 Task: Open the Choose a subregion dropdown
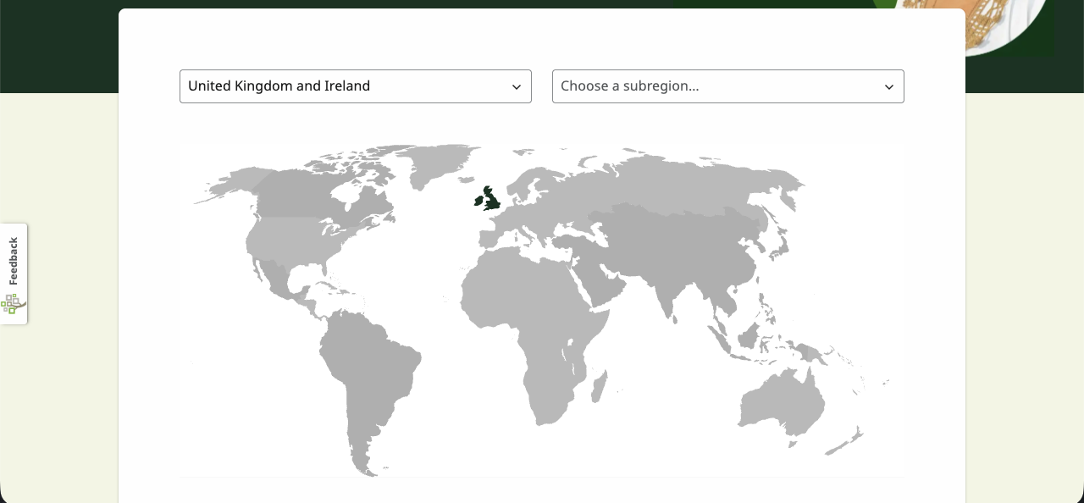(728, 86)
